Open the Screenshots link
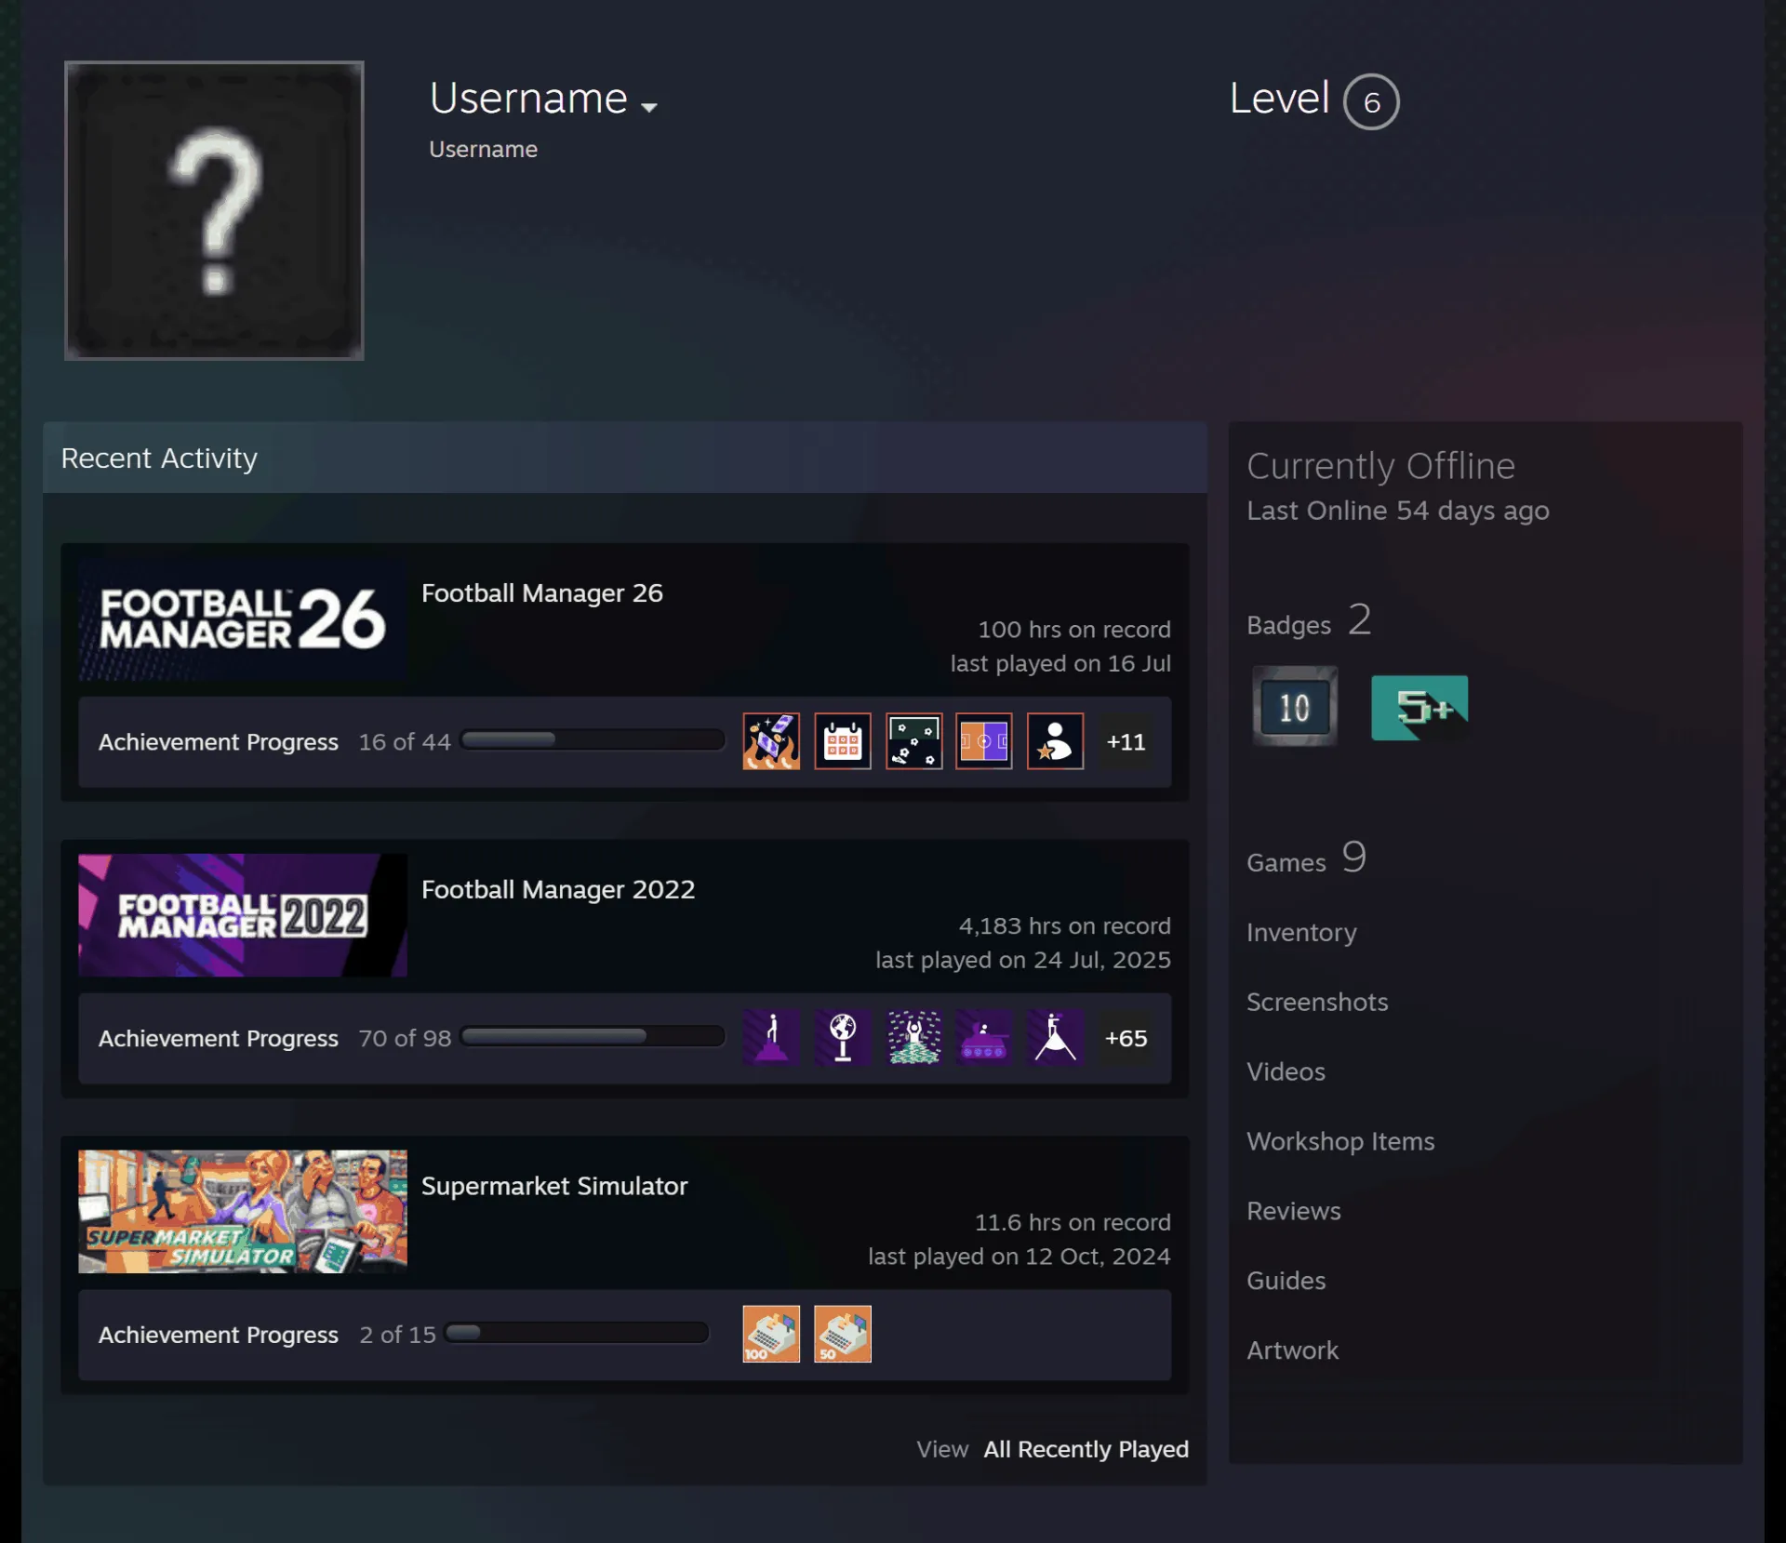 [x=1317, y=1003]
